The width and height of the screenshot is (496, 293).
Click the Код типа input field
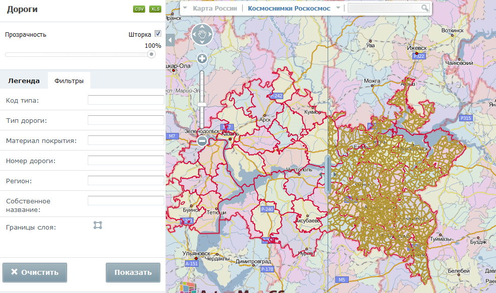coord(126,100)
